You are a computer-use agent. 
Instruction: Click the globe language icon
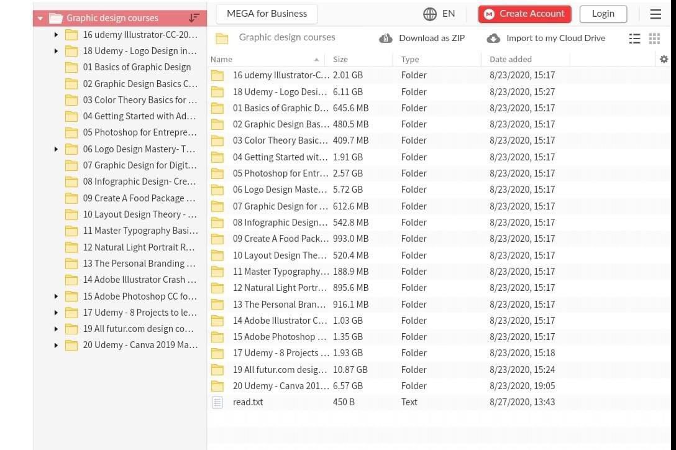click(x=429, y=14)
